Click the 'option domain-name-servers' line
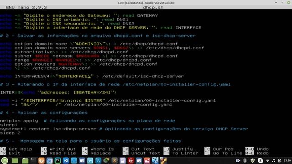Viewport: 292px width, 164px height. point(102,48)
